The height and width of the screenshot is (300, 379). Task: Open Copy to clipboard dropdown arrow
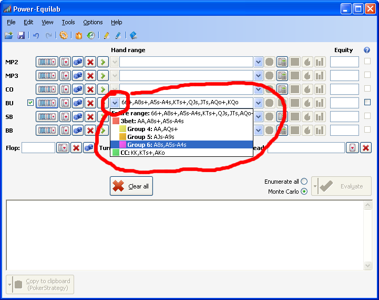coord(9,285)
